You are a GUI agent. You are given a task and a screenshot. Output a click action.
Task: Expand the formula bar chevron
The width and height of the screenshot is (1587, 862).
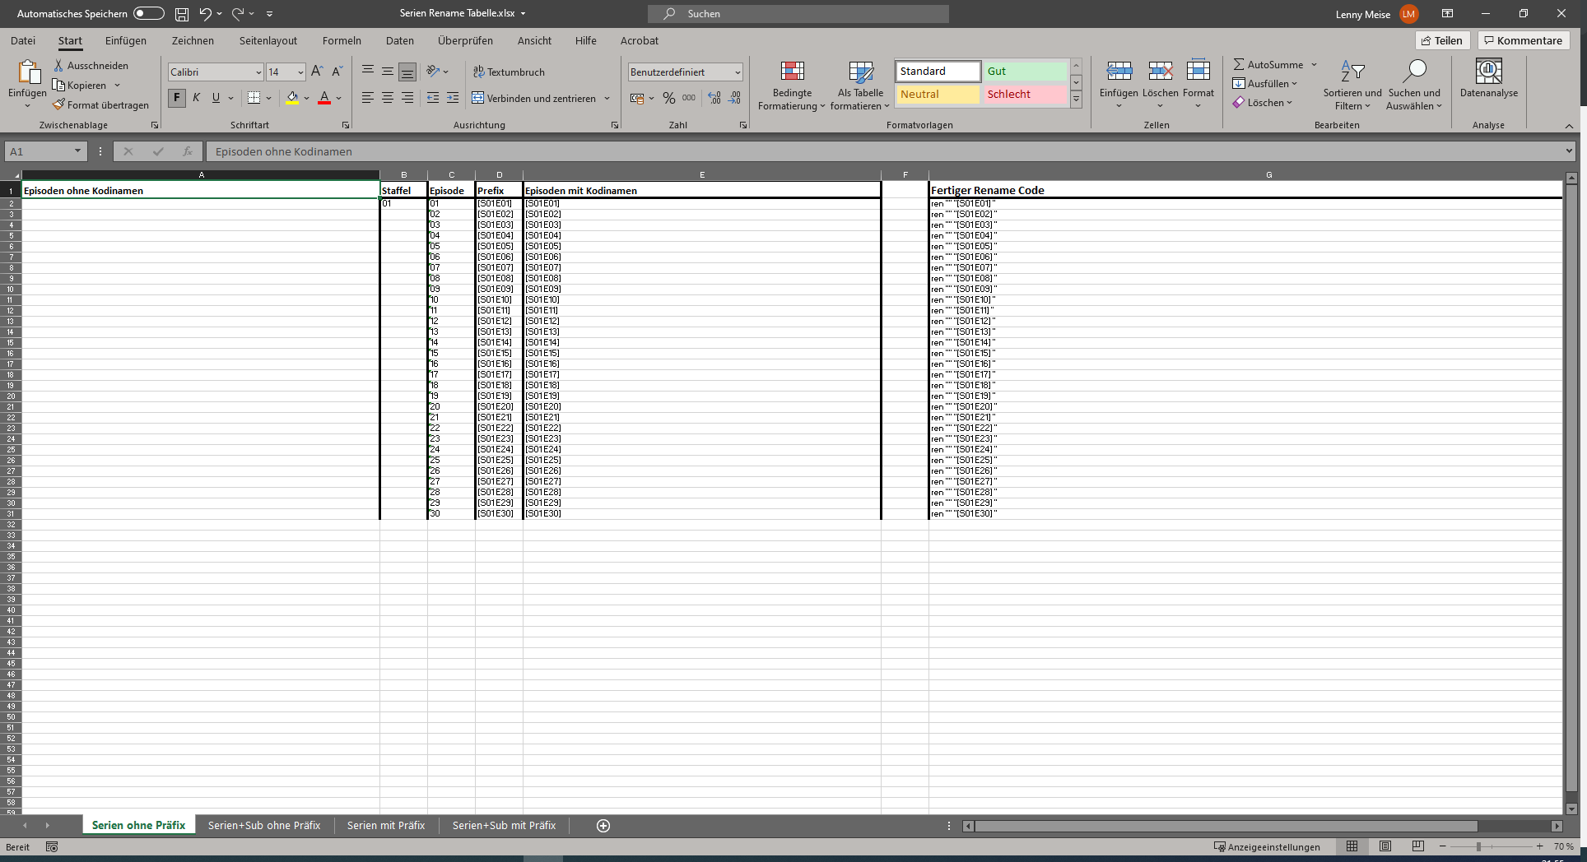point(1569,151)
